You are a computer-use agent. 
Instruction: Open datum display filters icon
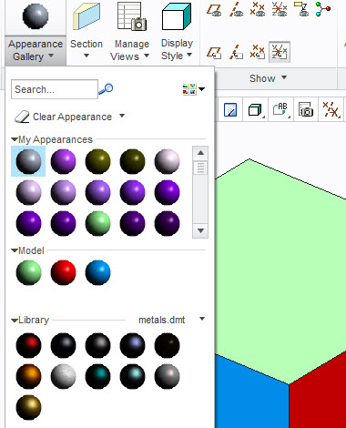(331, 109)
